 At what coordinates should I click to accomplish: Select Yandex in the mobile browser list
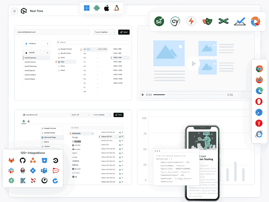point(52,146)
